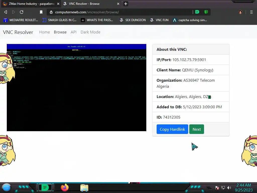Click the lock icon beside the URL
The height and width of the screenshot is (193, 257).
(x=51, y=12)
